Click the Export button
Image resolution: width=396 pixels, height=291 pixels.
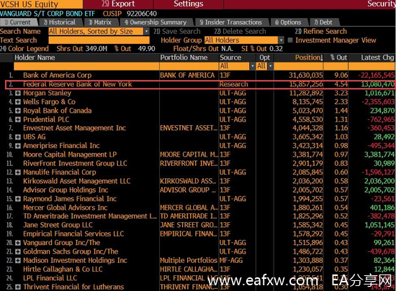click(118, 4)
